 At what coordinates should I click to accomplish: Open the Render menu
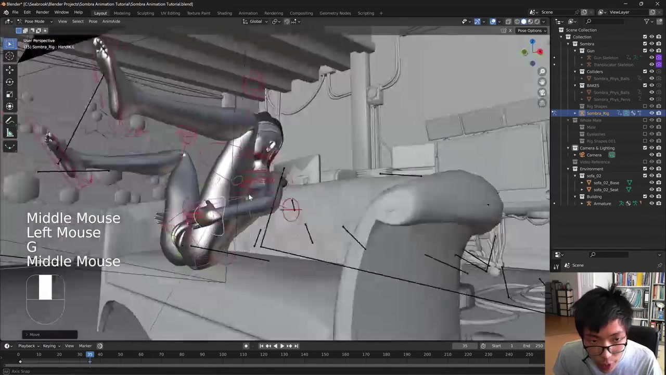(42, 12)
